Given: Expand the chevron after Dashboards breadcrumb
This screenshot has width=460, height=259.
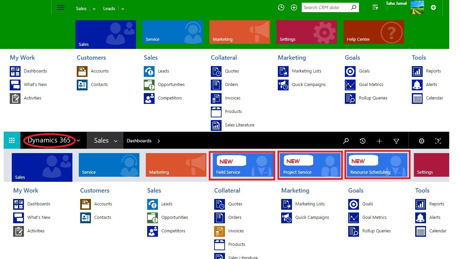Looking at the screenshot, I should (x=159, y=141).
